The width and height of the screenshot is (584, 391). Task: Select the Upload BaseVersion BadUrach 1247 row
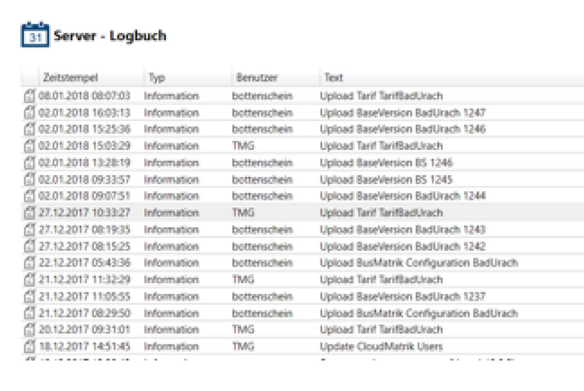[x=303, y=113]
